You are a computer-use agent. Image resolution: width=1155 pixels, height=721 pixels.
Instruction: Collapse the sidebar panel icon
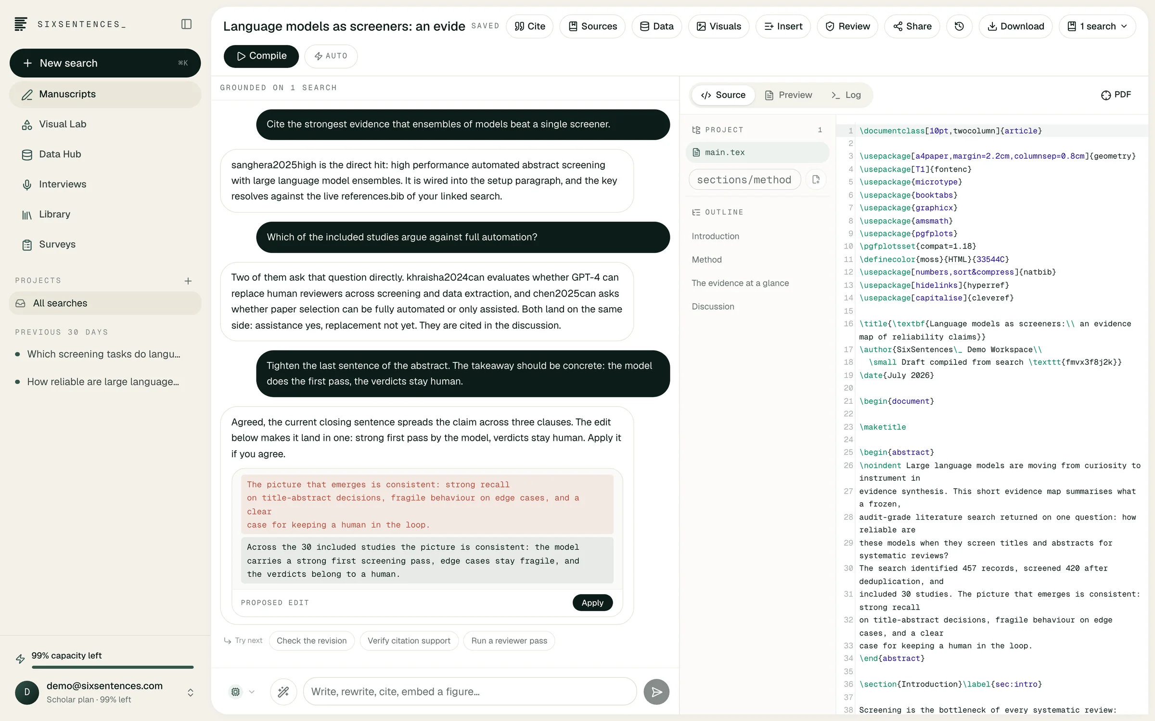pos(186,24)
